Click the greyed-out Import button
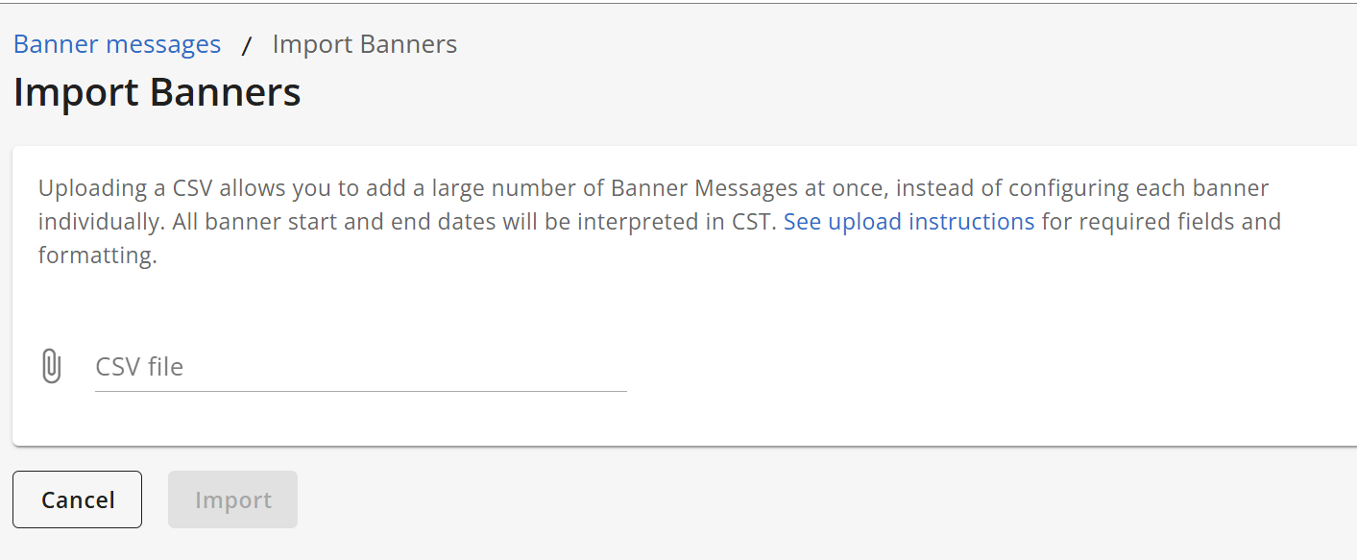The height and width of the screenshot is (560, 1357). (232, 499)
